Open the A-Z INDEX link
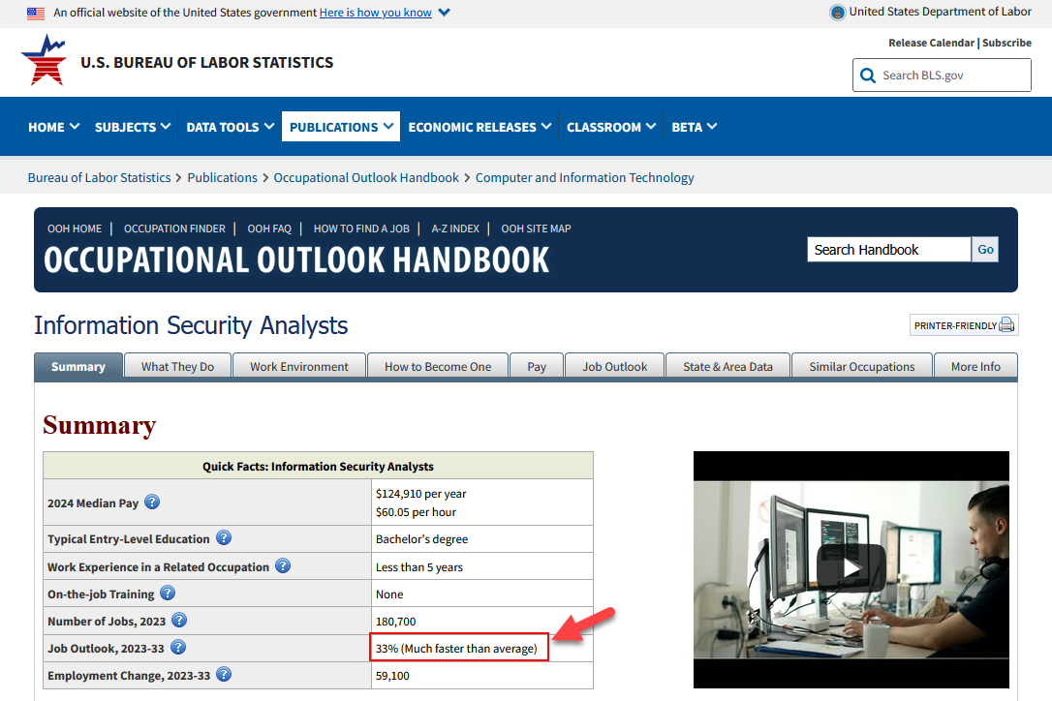1052x701 pixels. click(x=455, y=229)
